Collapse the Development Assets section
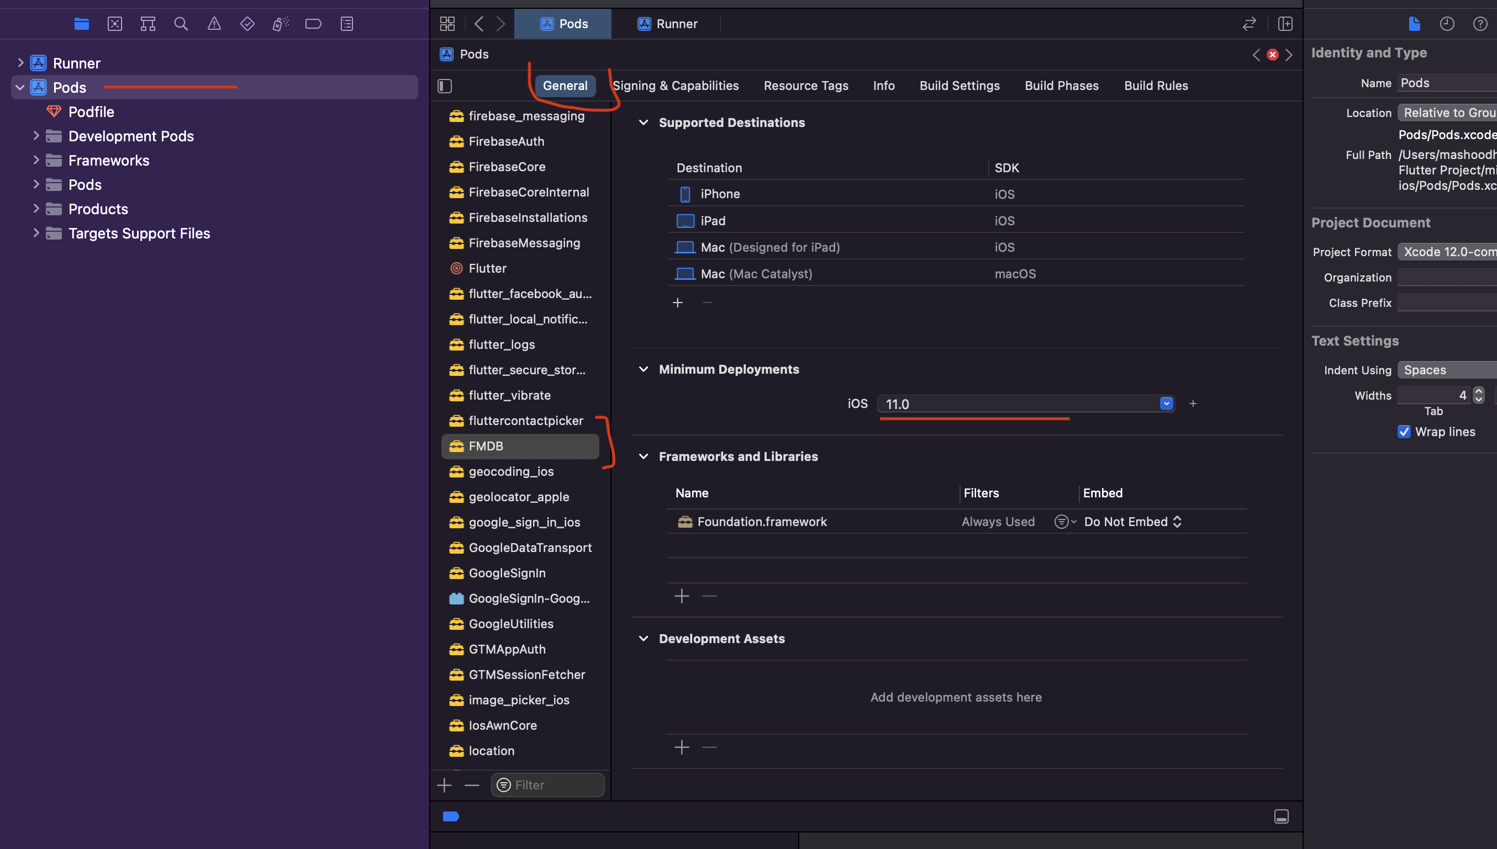The width and height of the screenshot is (1497, 849). point(644,639)
